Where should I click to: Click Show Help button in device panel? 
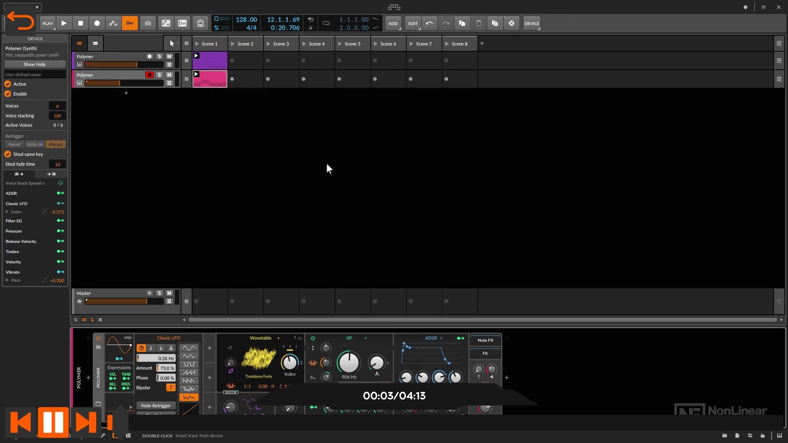tap(34, 64)
